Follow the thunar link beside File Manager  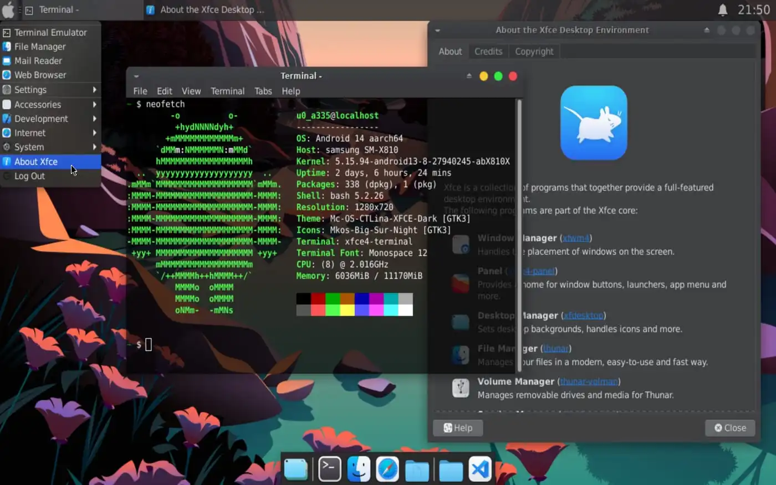[x=556, y=349]
